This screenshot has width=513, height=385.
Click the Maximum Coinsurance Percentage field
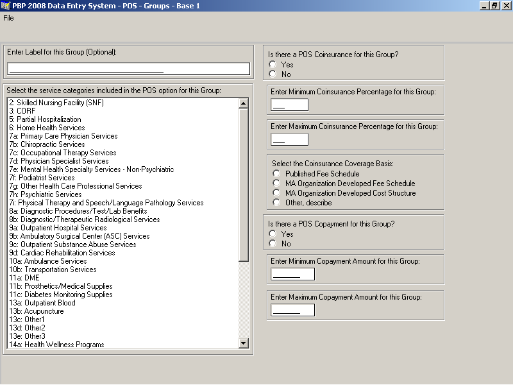(290, 139)
